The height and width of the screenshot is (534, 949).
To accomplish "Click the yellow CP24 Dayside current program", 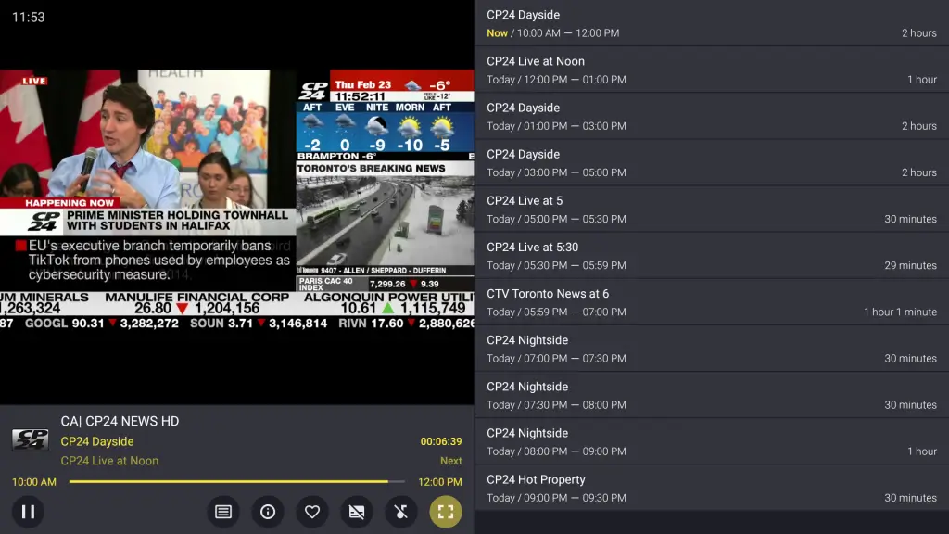I will pyautogui.click(x=97, y=441).
